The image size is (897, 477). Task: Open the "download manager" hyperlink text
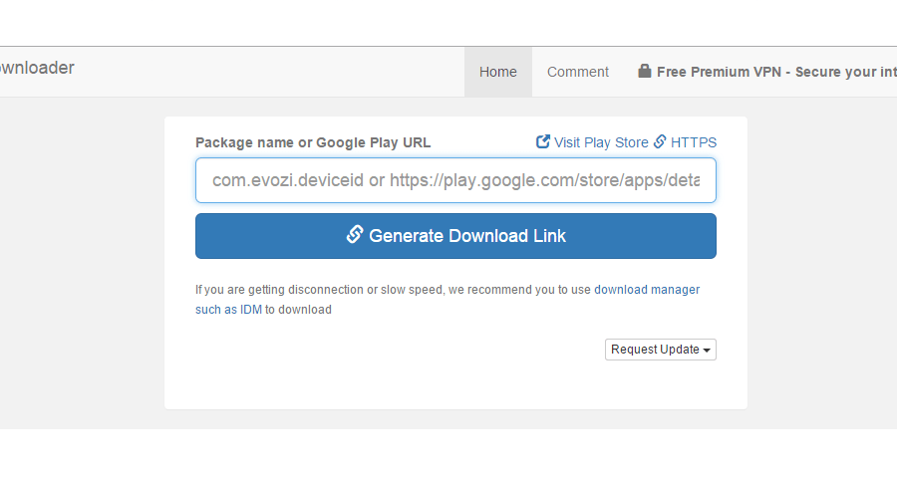[x=647, y=290]
